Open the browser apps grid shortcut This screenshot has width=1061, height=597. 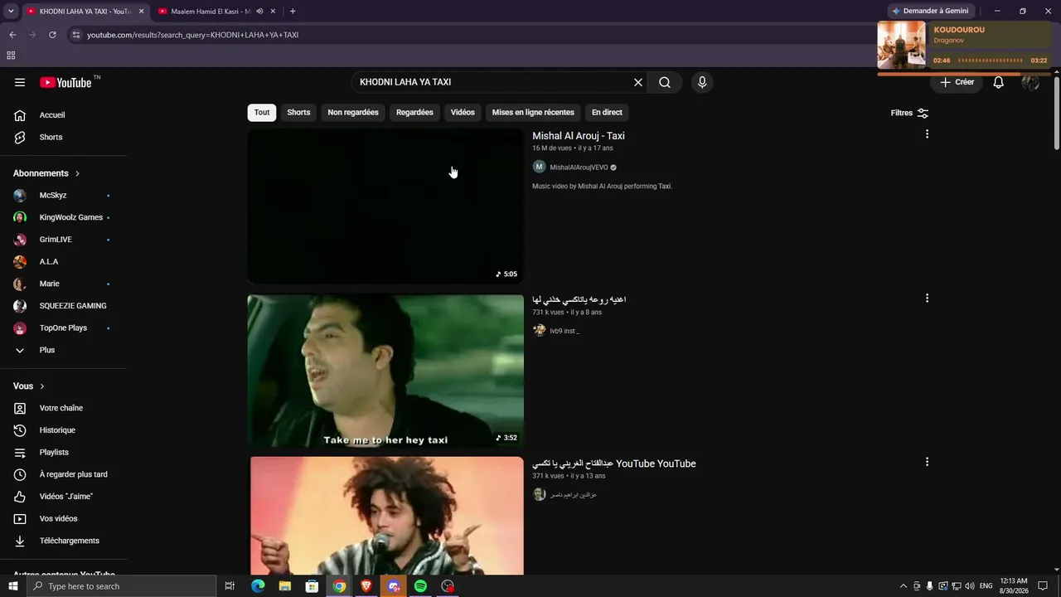click(11, 56)
